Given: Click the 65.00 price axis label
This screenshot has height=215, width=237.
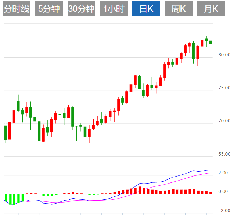Looking at the screenshot, I should pos(224,154).
